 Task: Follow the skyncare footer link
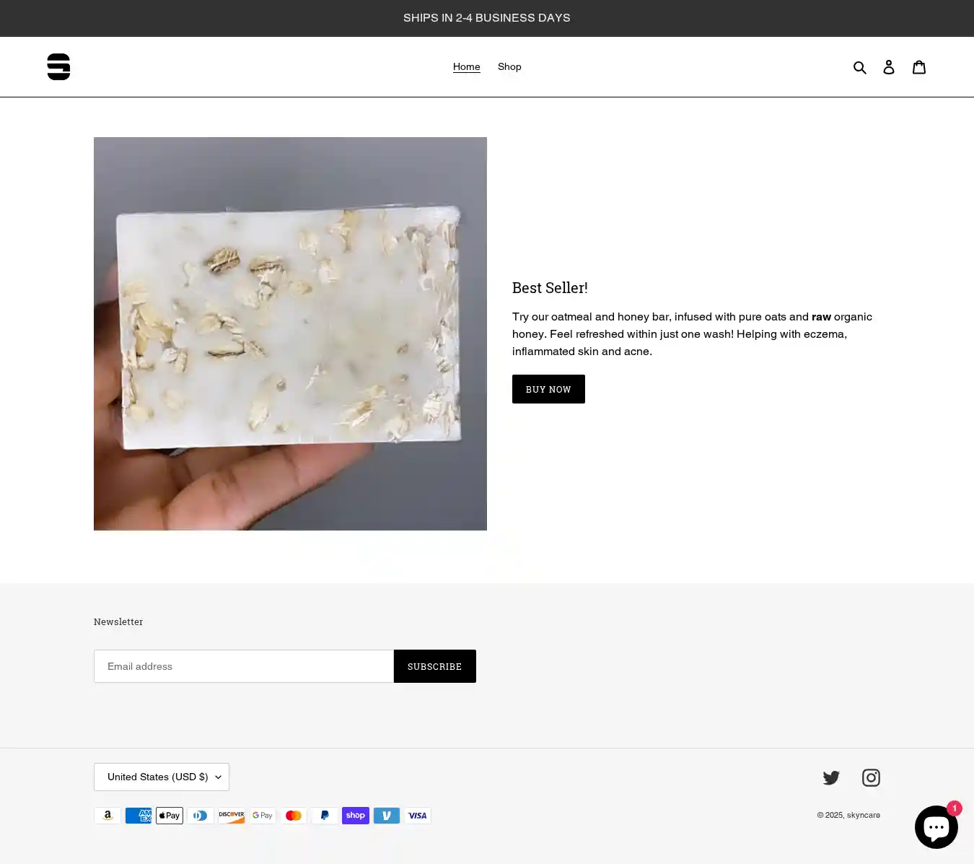click(x=864, y=815)
